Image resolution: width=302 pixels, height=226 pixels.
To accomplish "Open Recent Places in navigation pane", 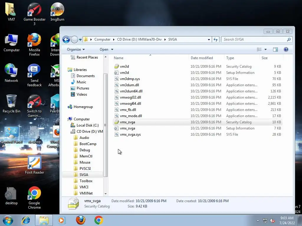I will click(x=84, y=57).
